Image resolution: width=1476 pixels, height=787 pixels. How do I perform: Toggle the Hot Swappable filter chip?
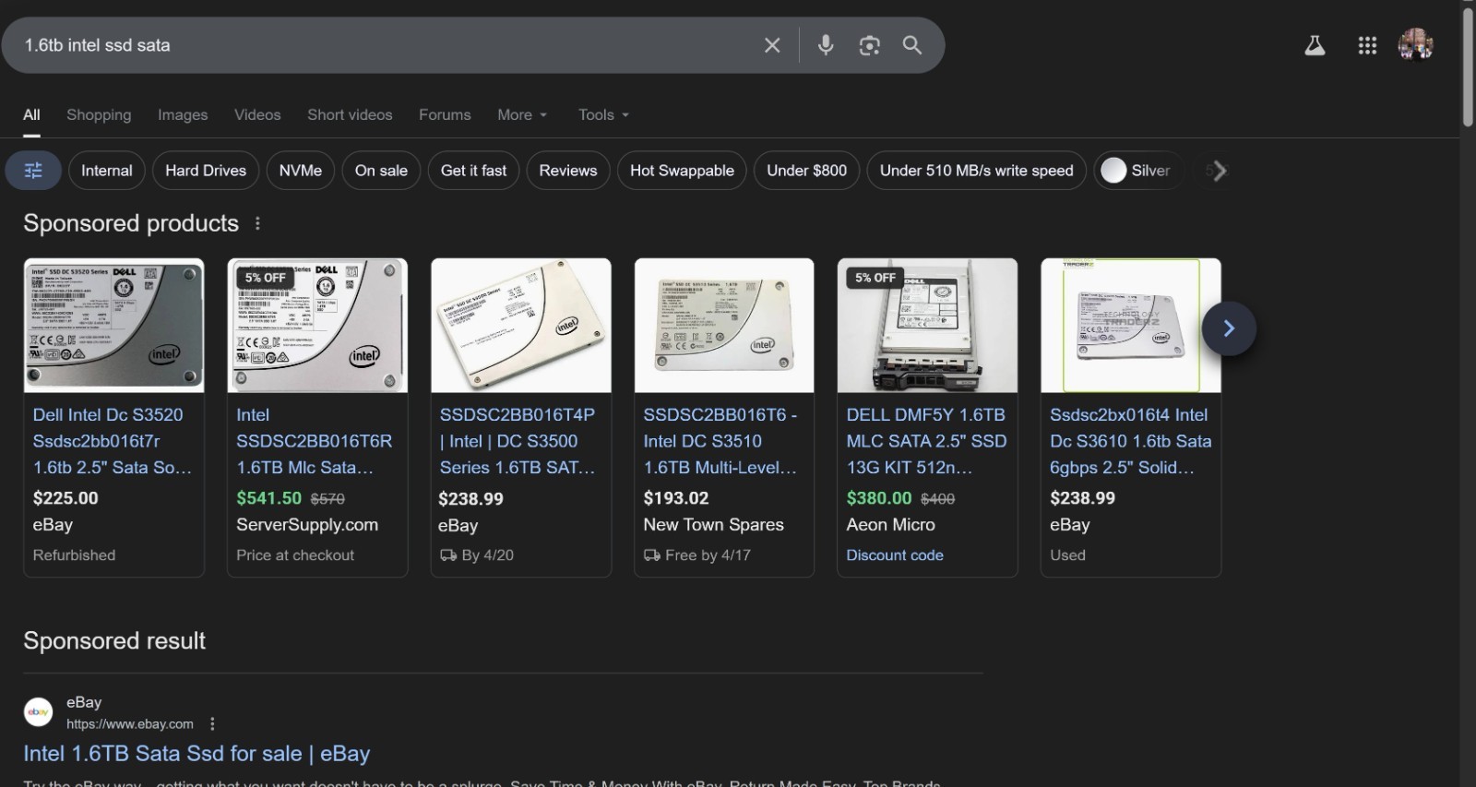[x=682, y=171]
